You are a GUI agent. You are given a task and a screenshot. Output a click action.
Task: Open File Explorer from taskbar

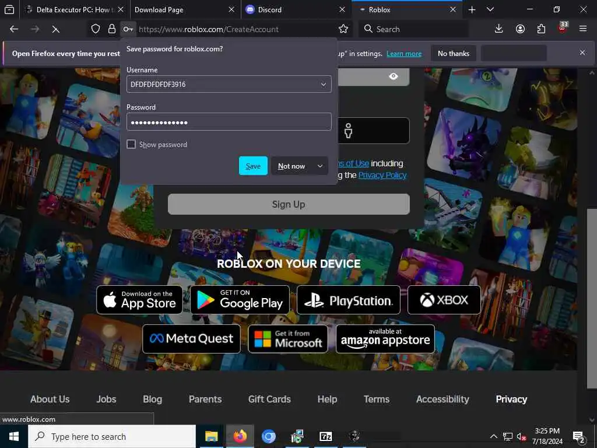211,436
